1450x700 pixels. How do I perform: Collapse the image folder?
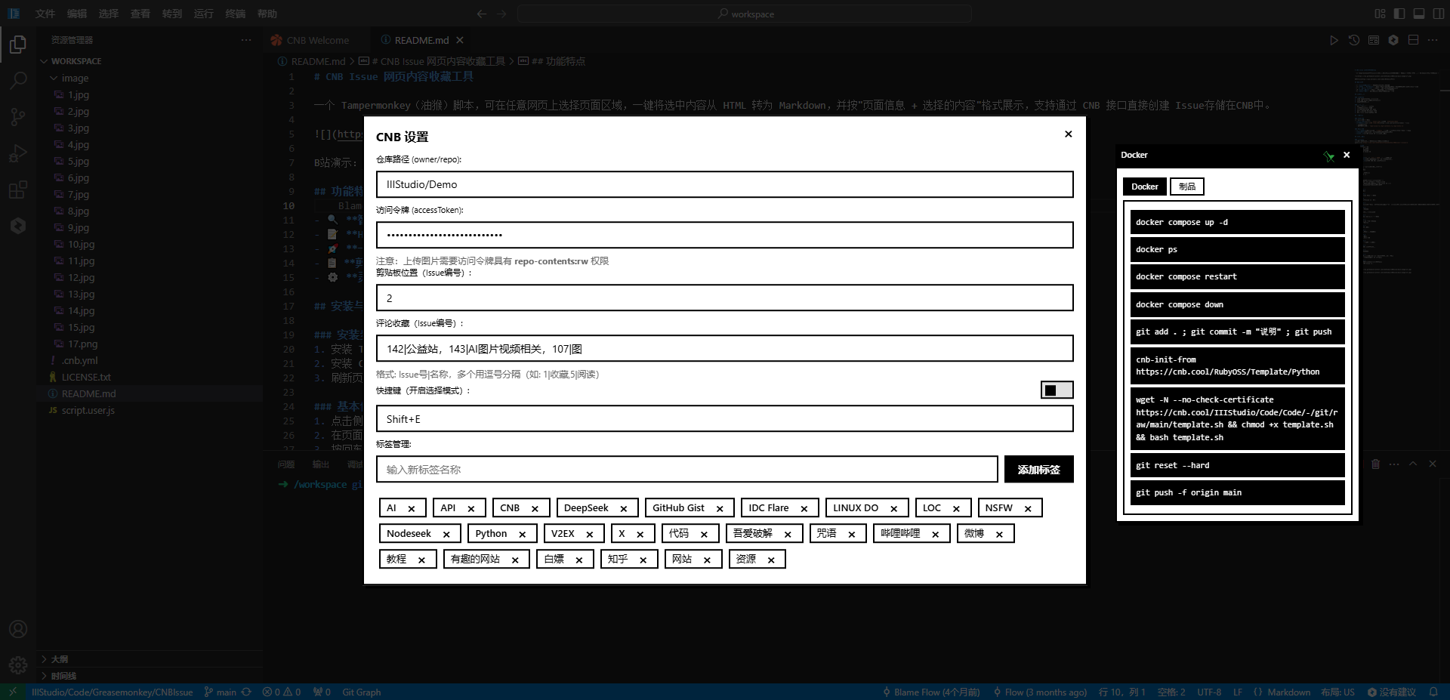point(75,78)
